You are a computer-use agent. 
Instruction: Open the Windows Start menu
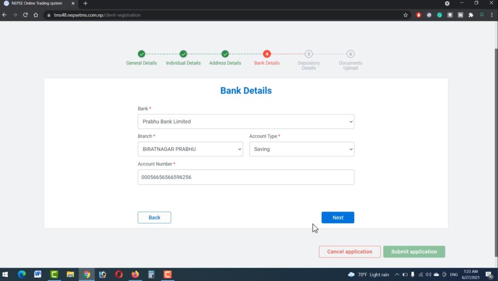[5, 274]
